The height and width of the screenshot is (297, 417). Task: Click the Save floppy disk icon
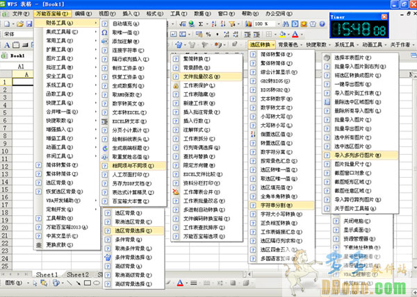29,24
